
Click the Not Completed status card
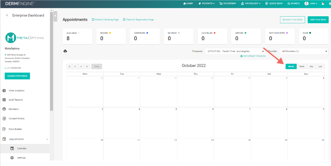coord(280,36)
